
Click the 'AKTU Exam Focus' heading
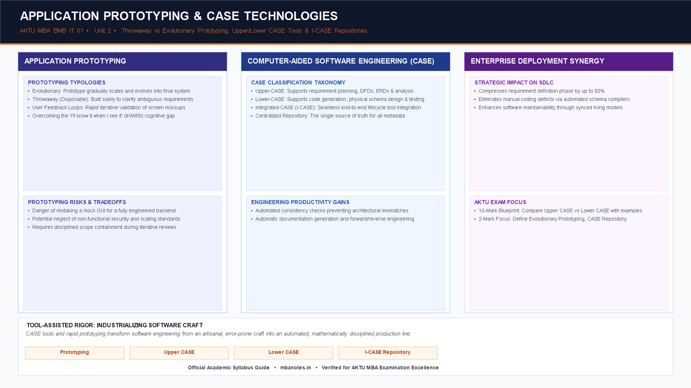500,202
